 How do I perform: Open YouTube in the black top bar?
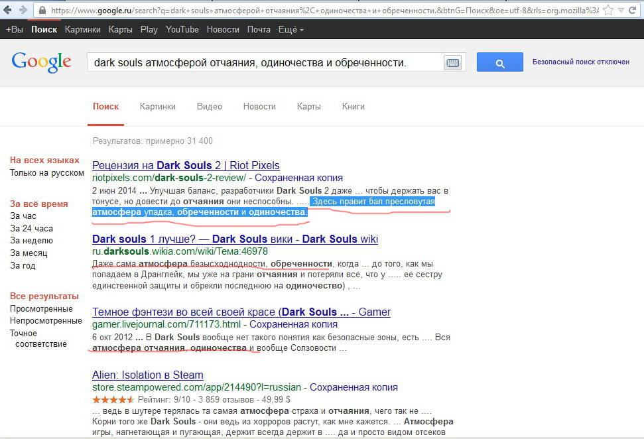coord(182,30)
